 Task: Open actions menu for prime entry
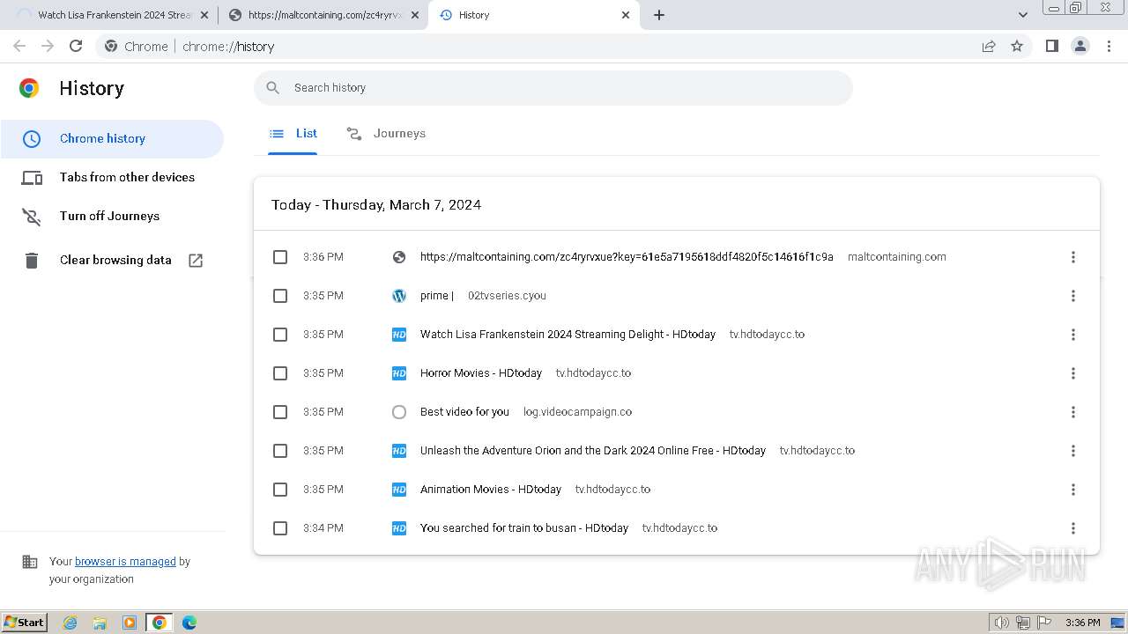click(1073, 296)
